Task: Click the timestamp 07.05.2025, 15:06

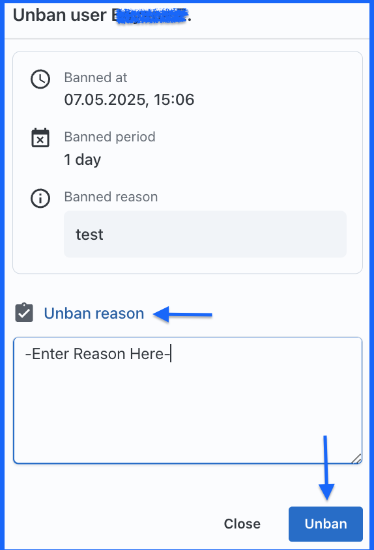Action: point(129,100)
